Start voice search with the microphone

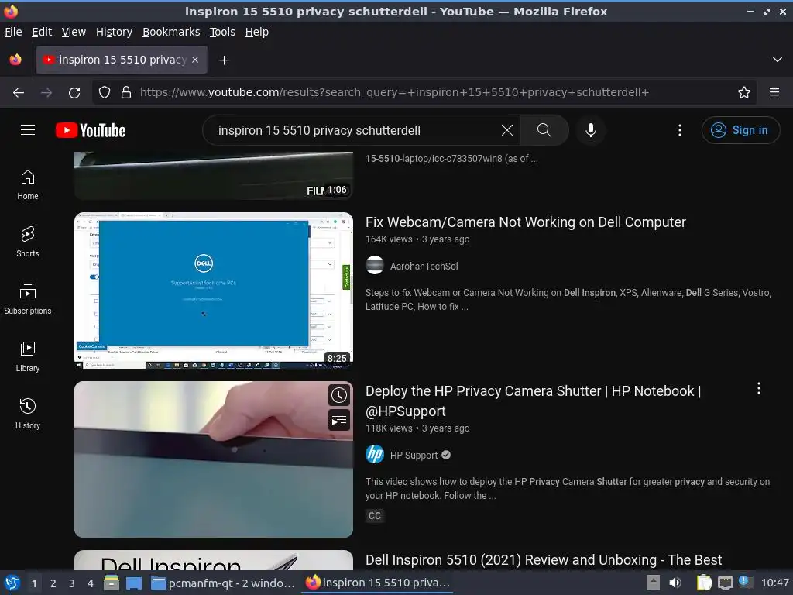coord(590,130)
